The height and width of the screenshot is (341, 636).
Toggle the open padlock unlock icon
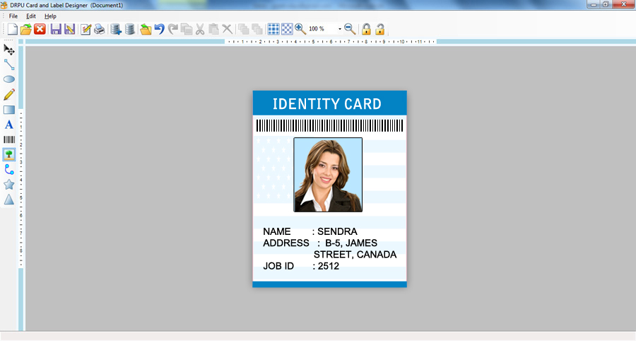point(380,29)
